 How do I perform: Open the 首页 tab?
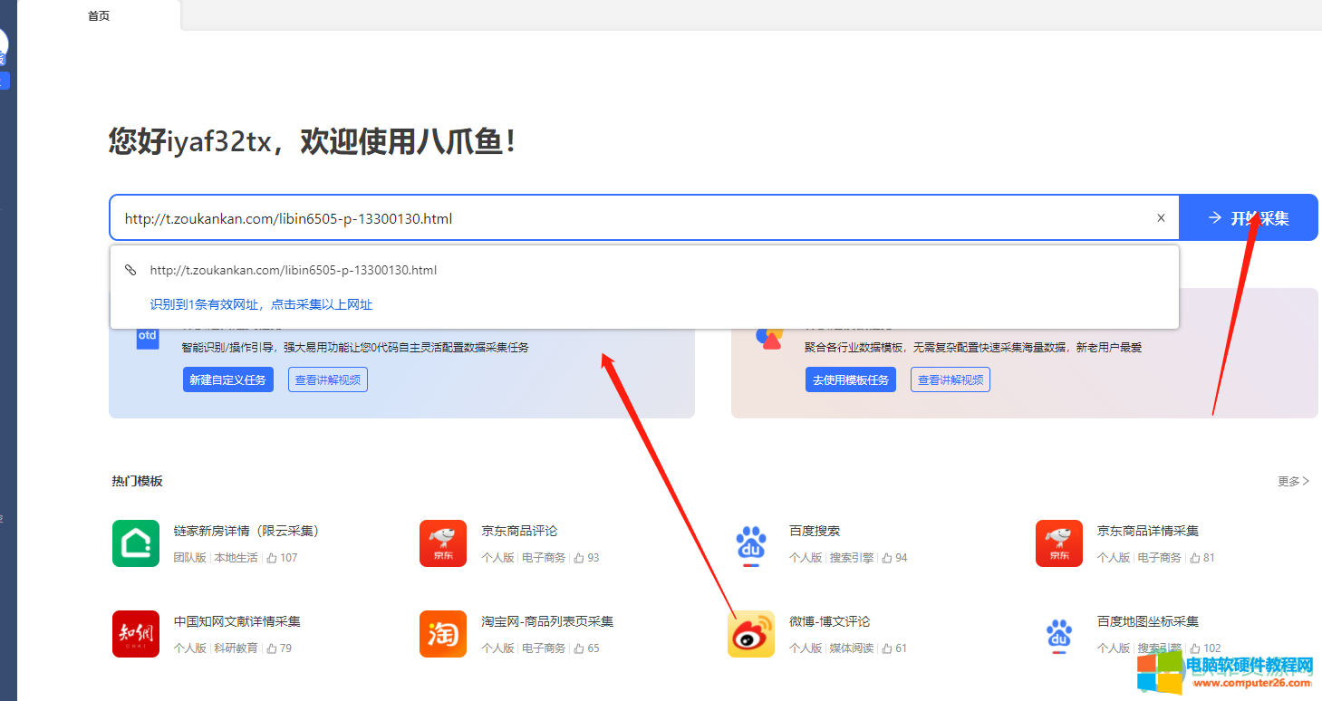[x=99, y=15]
